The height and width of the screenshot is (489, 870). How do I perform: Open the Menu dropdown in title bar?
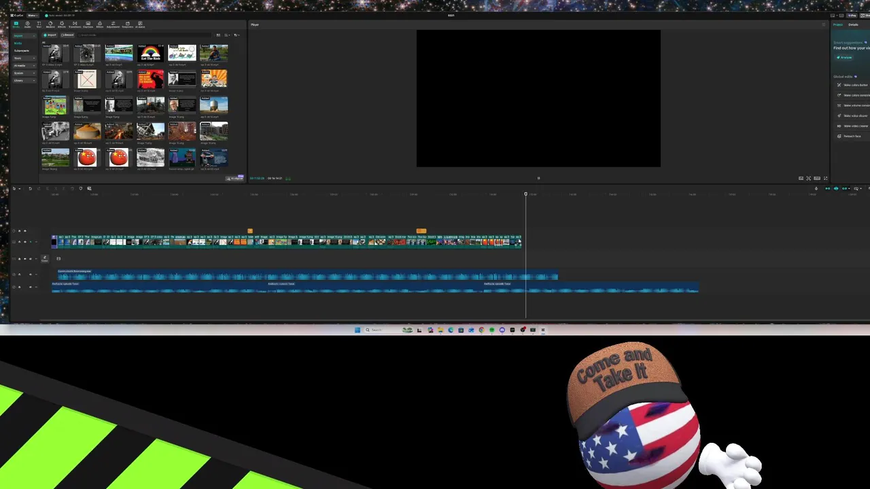[x=33, y=16]
